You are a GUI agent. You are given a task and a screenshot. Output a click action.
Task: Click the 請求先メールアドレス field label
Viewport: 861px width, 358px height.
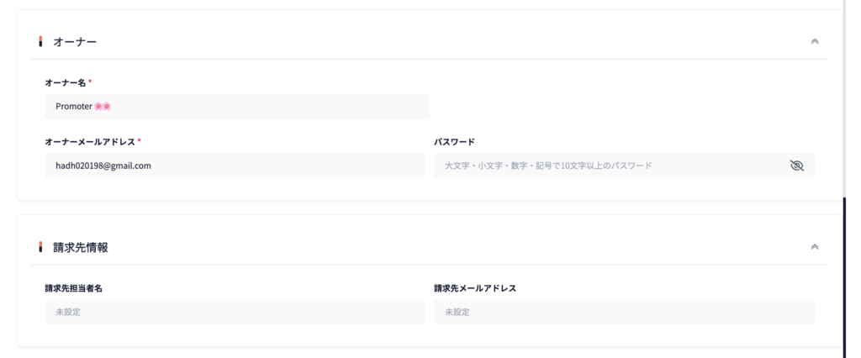(475, 288)
